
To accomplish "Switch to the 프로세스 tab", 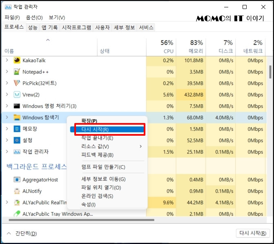I will pos(14,27).
